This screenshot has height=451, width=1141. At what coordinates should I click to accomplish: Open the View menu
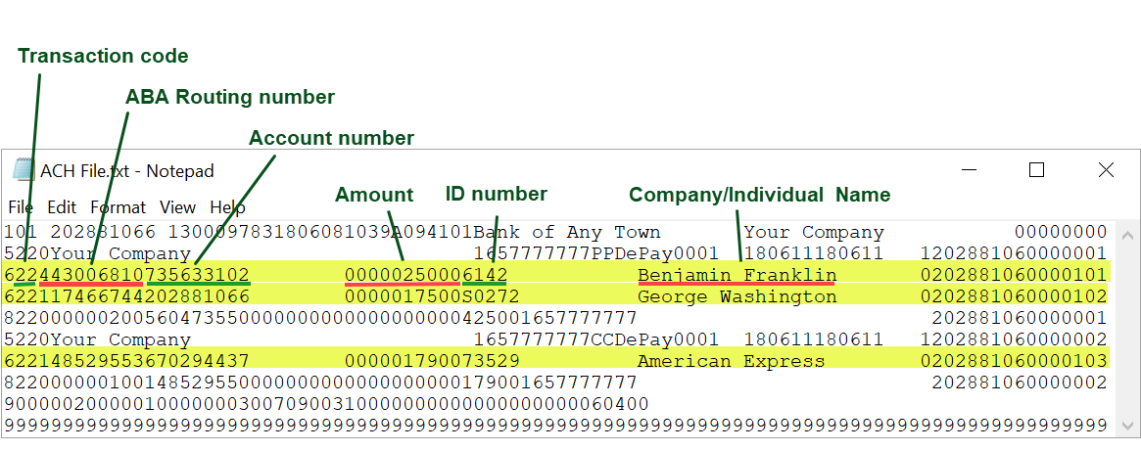[177, 207]
